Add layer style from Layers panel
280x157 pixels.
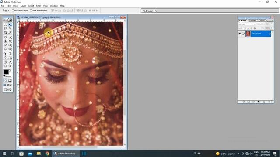[243, 102]
